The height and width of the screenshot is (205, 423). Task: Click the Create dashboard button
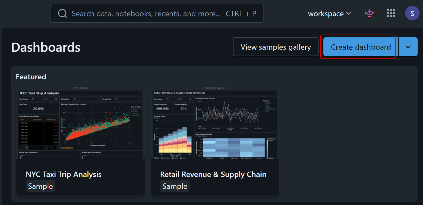[361, 47]
